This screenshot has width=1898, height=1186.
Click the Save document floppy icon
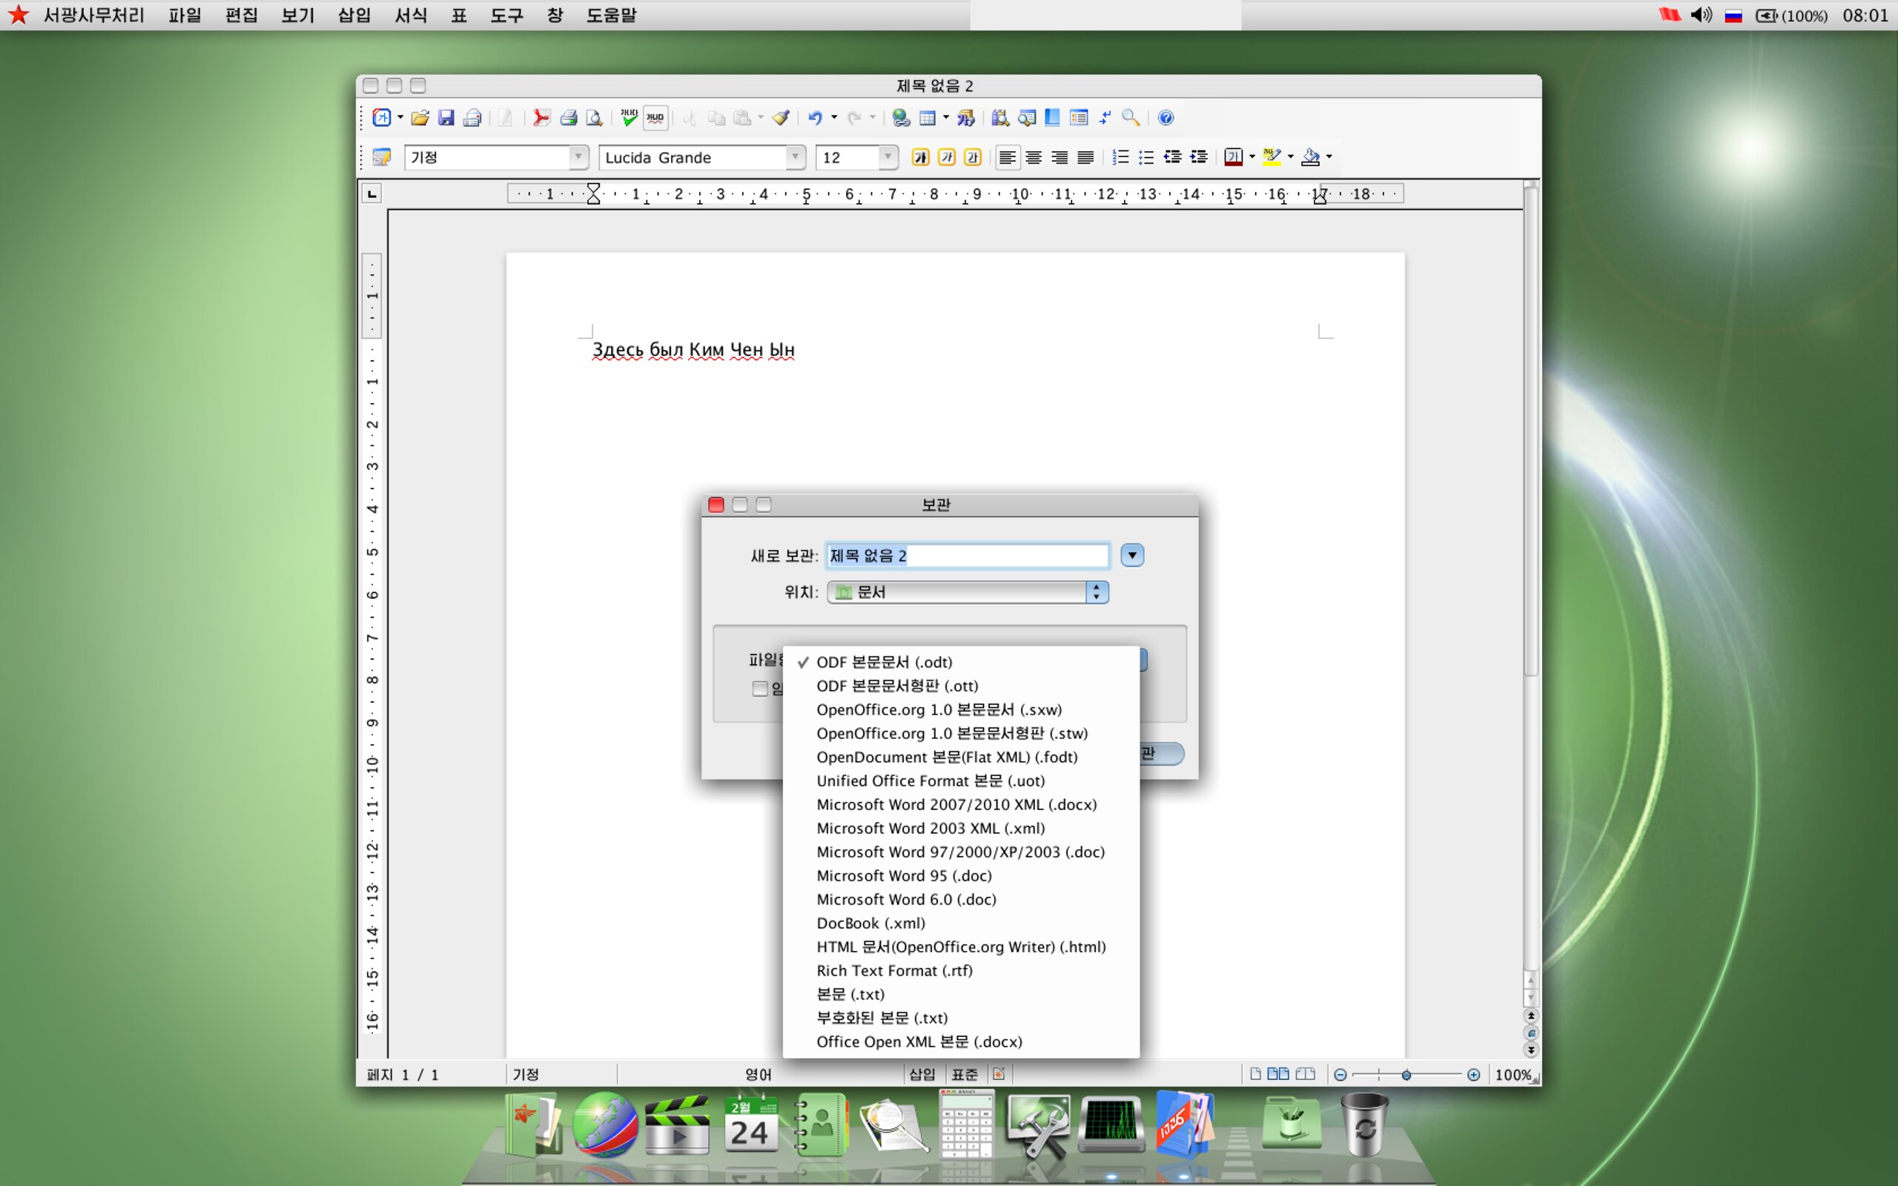(x=446, y=118)
